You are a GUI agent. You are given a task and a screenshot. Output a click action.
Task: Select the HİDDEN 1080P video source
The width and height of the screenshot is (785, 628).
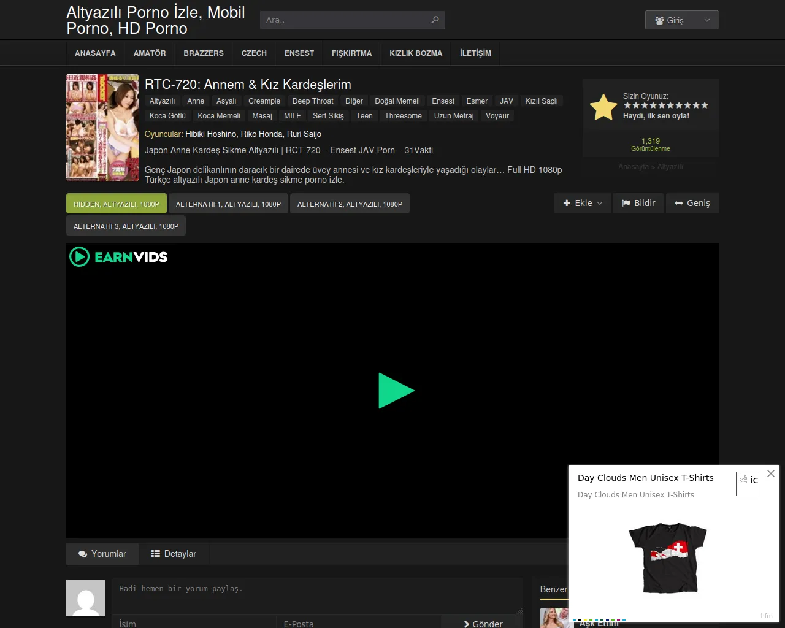[116, 204]
